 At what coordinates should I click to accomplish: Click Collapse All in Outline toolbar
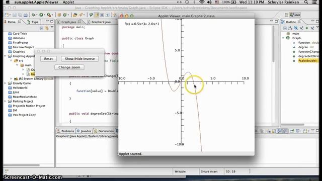tap(285, 28)
